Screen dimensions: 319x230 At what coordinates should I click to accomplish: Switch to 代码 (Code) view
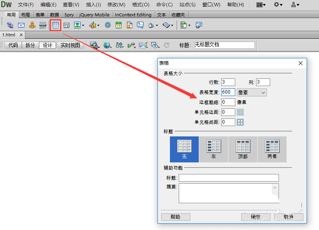(x=13, y=45)
